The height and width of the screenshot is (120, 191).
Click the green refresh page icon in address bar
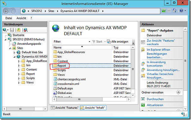point(163,11)
